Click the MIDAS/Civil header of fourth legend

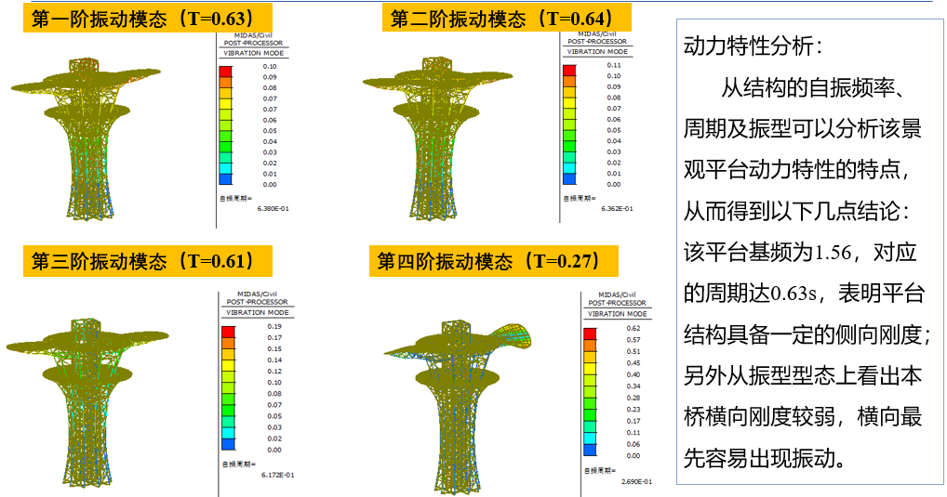620,294
